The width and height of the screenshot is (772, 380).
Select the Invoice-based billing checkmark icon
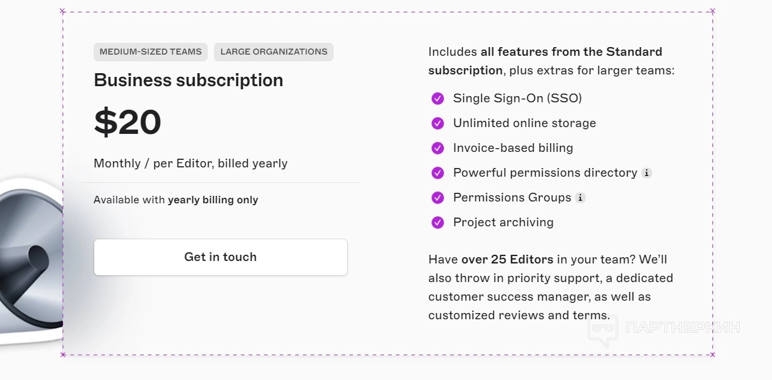(438, 148)
